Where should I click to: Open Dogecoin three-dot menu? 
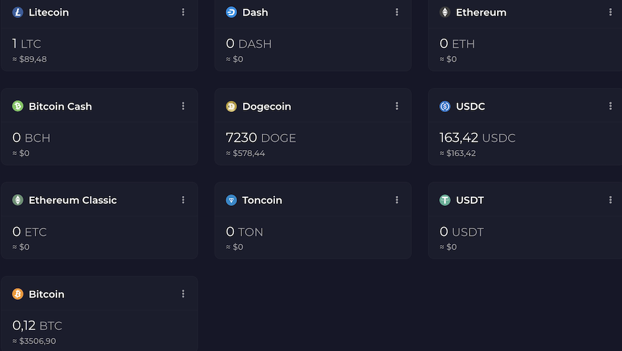pyautogui.click(x=397, y=106)
